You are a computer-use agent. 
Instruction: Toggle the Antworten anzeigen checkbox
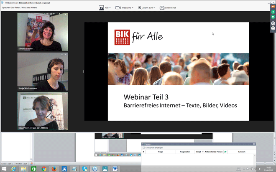point(143,148)
